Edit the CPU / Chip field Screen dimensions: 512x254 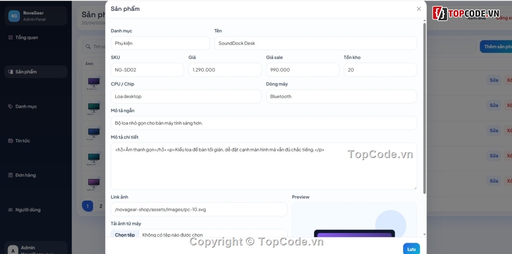(186, 97)
